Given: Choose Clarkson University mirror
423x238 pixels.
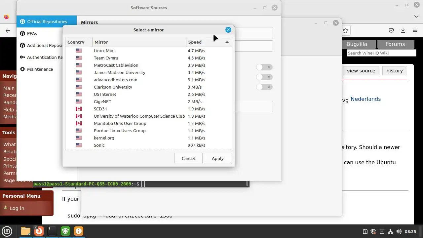Looking at the screenshot, I should point(148,87).
